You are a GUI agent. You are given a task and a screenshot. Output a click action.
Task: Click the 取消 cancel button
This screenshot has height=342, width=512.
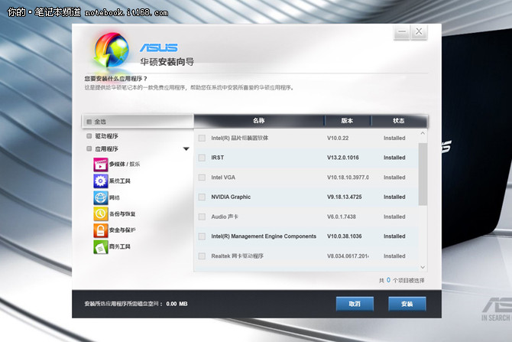pos(355,304)
